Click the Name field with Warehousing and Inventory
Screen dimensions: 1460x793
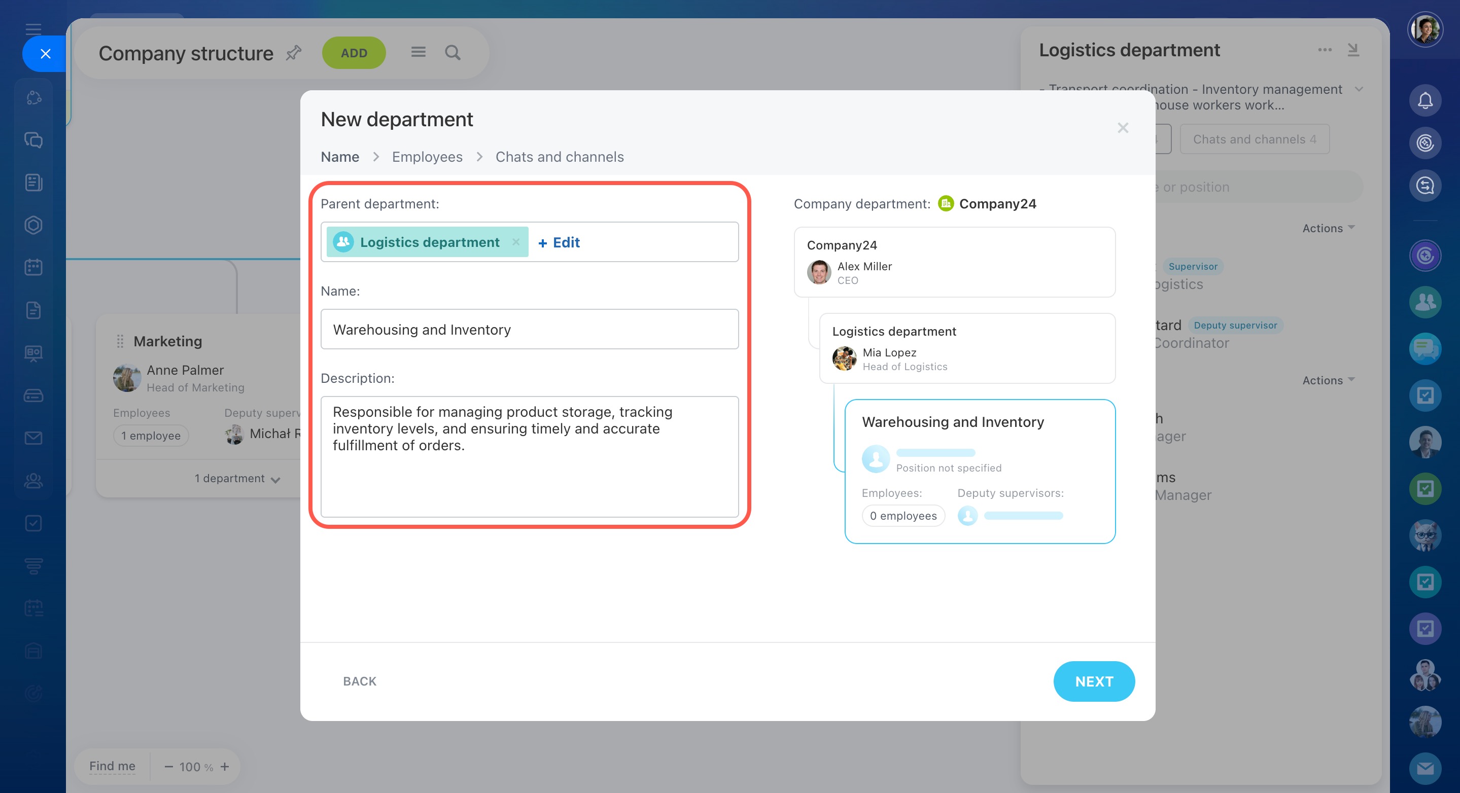point(529,329)
